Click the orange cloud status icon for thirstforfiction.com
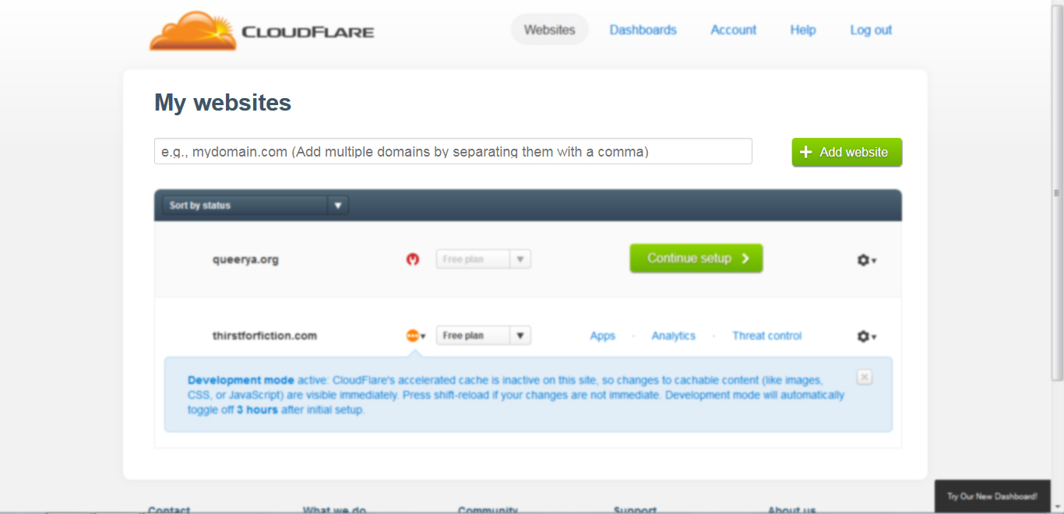Viewport: 1064px width, 514px height. pos(416,336)
